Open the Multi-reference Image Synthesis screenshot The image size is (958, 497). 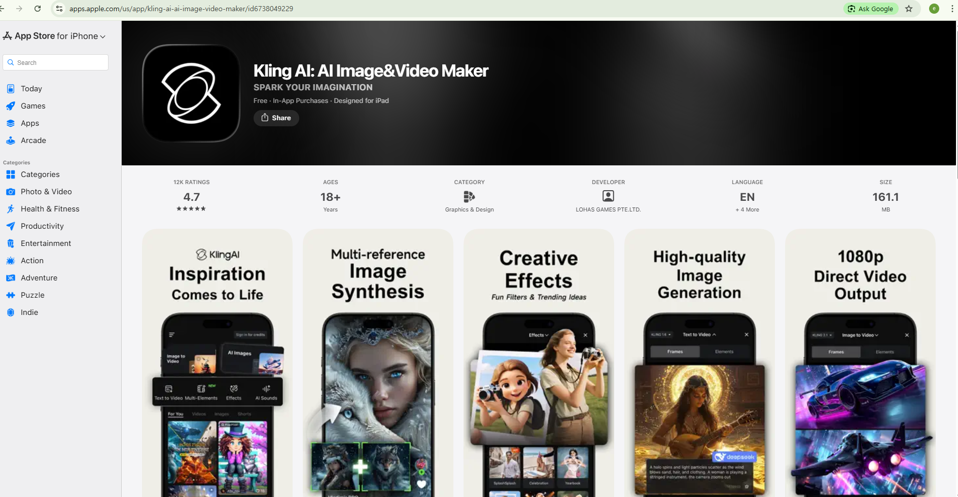[378, 363]
